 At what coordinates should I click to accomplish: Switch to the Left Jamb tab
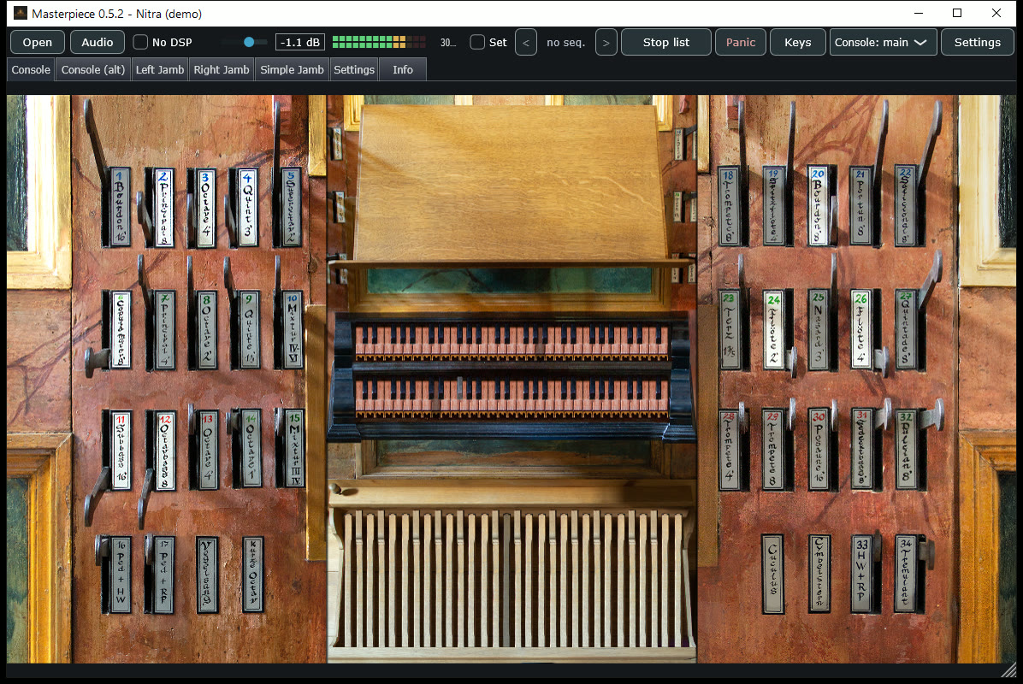tap(160, 70)
